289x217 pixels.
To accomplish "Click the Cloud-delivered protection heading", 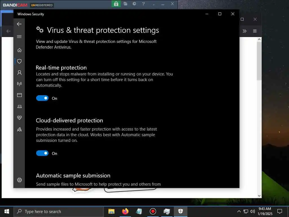I will [x=69, y=120].
